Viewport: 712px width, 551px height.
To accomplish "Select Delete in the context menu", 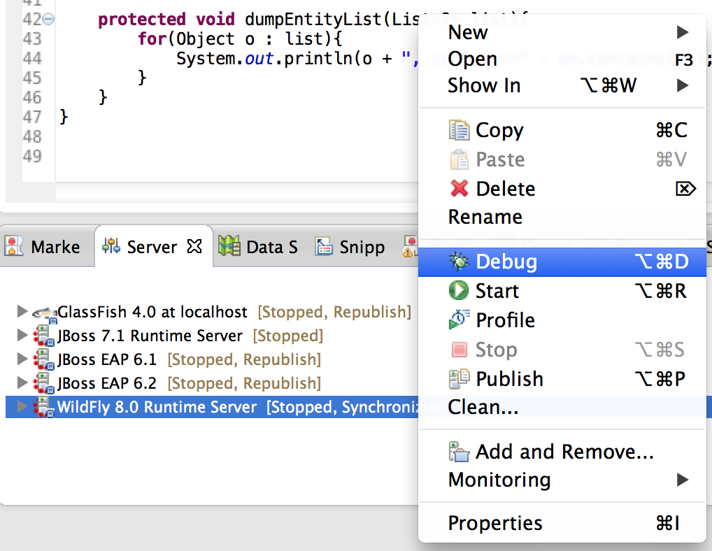I will (x=562, y=189).
